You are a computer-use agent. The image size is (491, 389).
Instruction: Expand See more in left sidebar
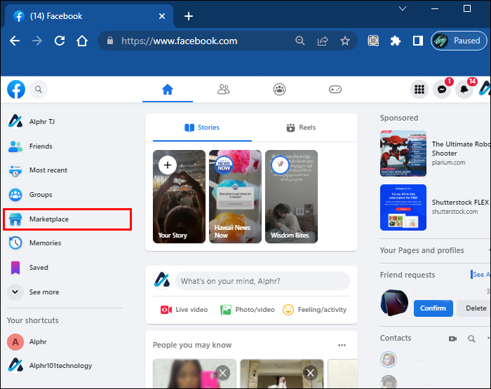coord(43,292)
